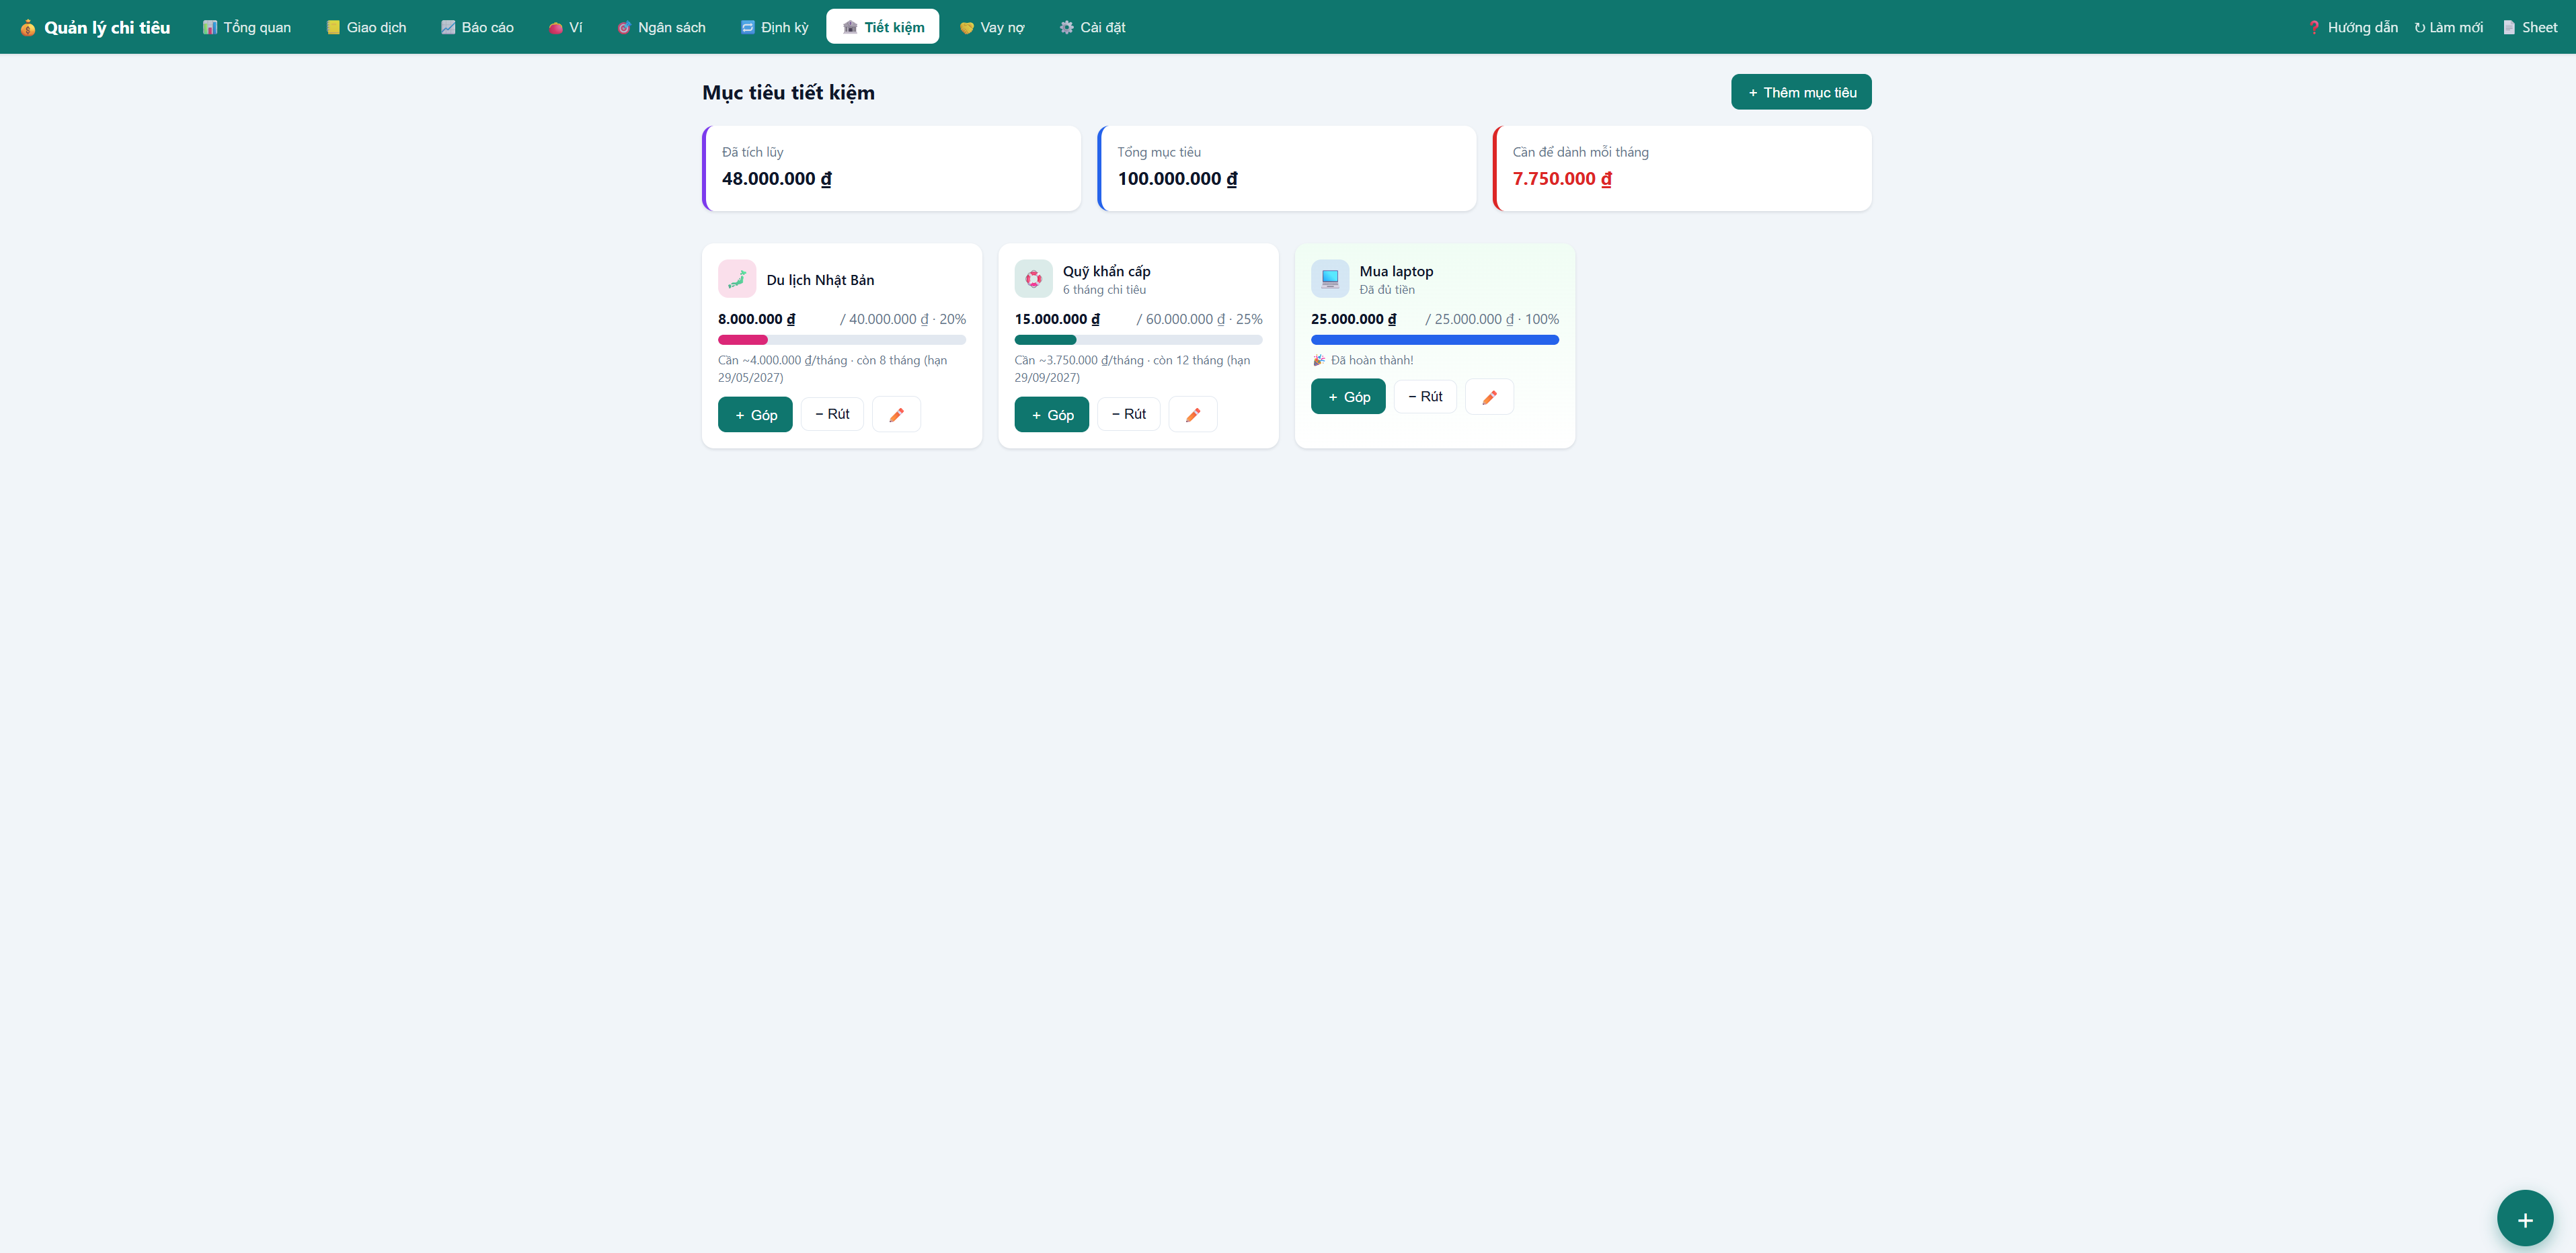The image size is (2576, 1253).
Task: Edit Du lịch Nhật Bản with pencil icon
Action: [x=896, y=414]
